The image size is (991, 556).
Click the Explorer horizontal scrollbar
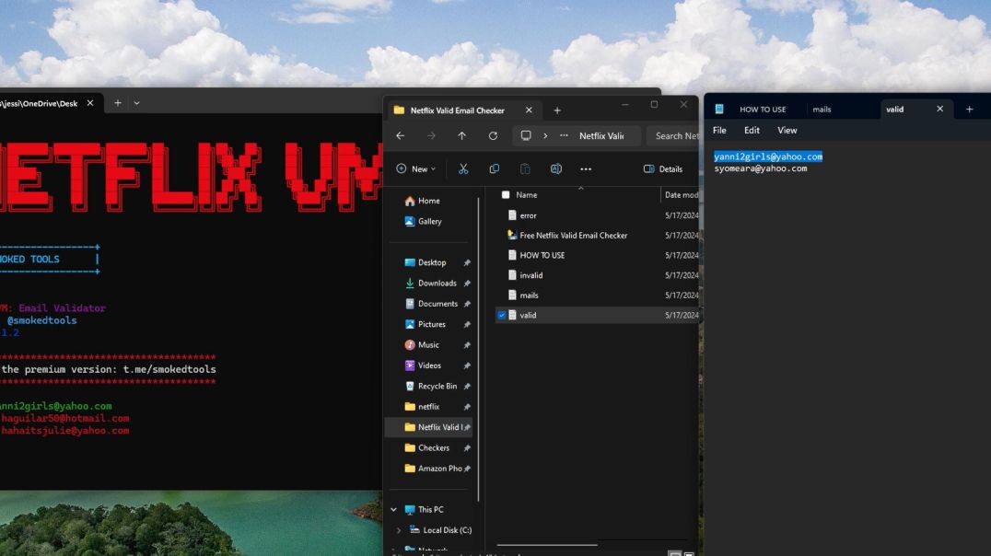click(547, 545)
